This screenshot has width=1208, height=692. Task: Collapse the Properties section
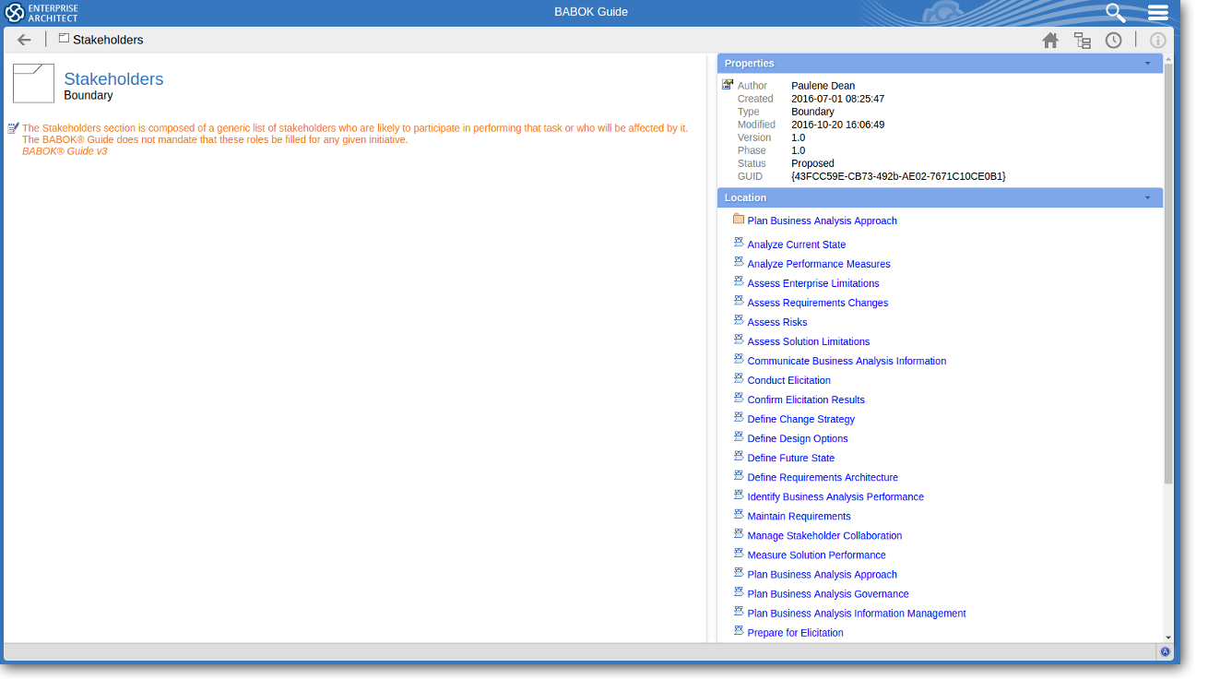click(1147, 64)
